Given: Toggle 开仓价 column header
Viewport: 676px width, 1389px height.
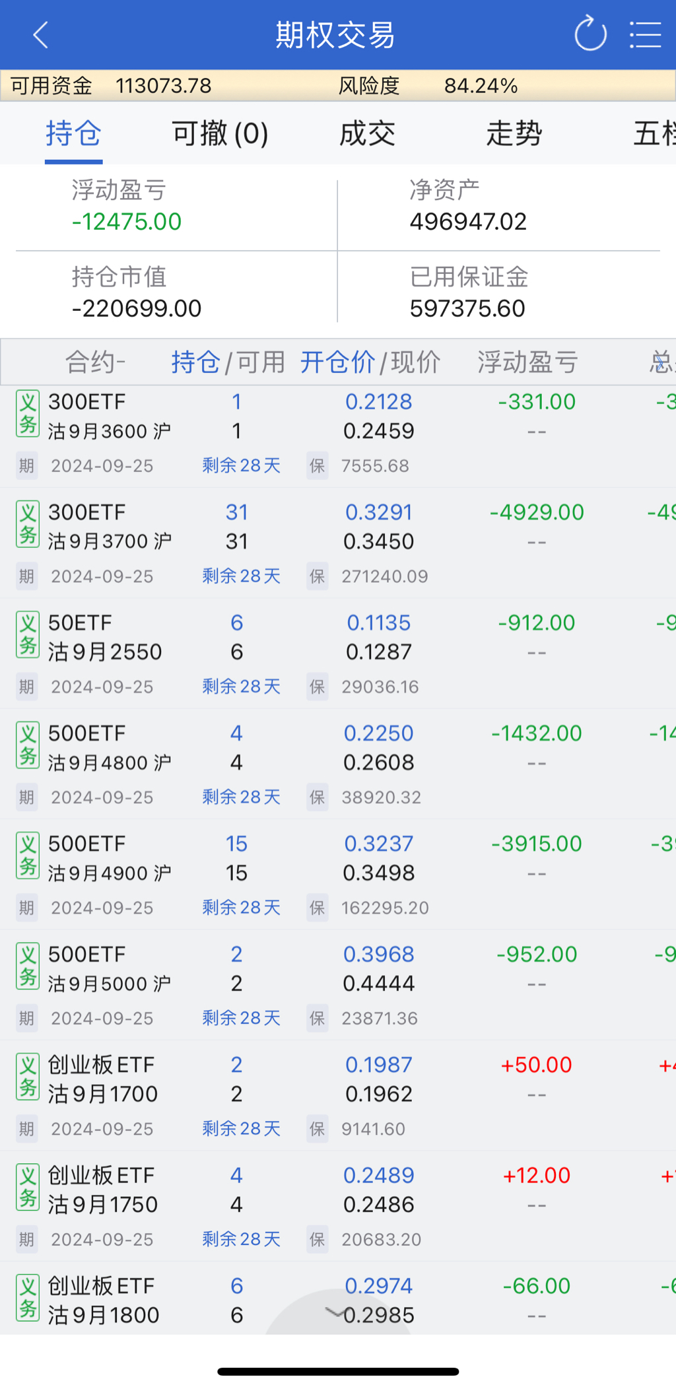Looking at the screenshot, I should (337, 362).
